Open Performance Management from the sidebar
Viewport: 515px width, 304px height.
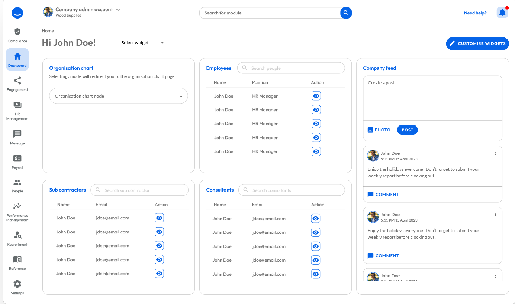[x=17, y=206]
